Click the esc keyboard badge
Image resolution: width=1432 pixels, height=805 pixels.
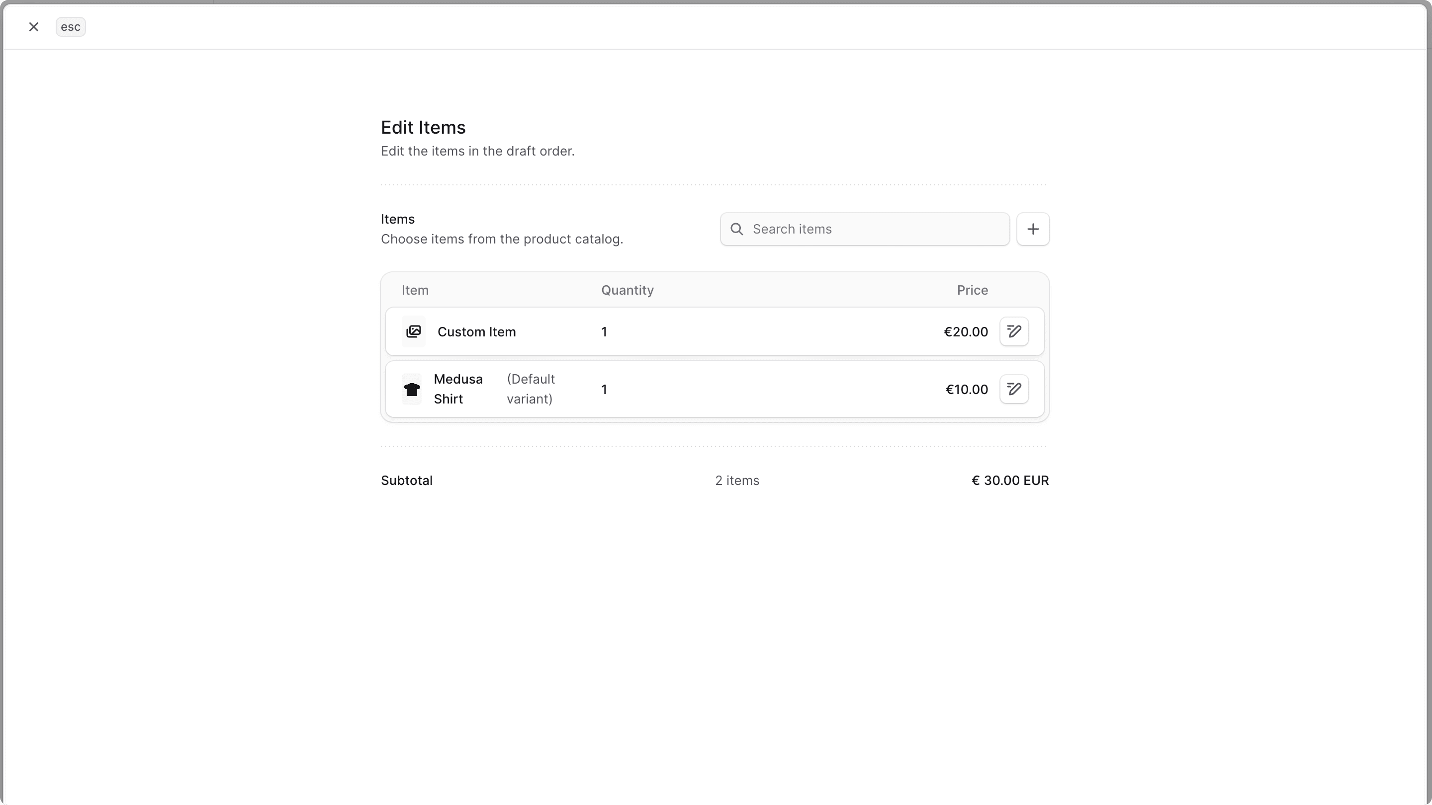pos(71,26)
